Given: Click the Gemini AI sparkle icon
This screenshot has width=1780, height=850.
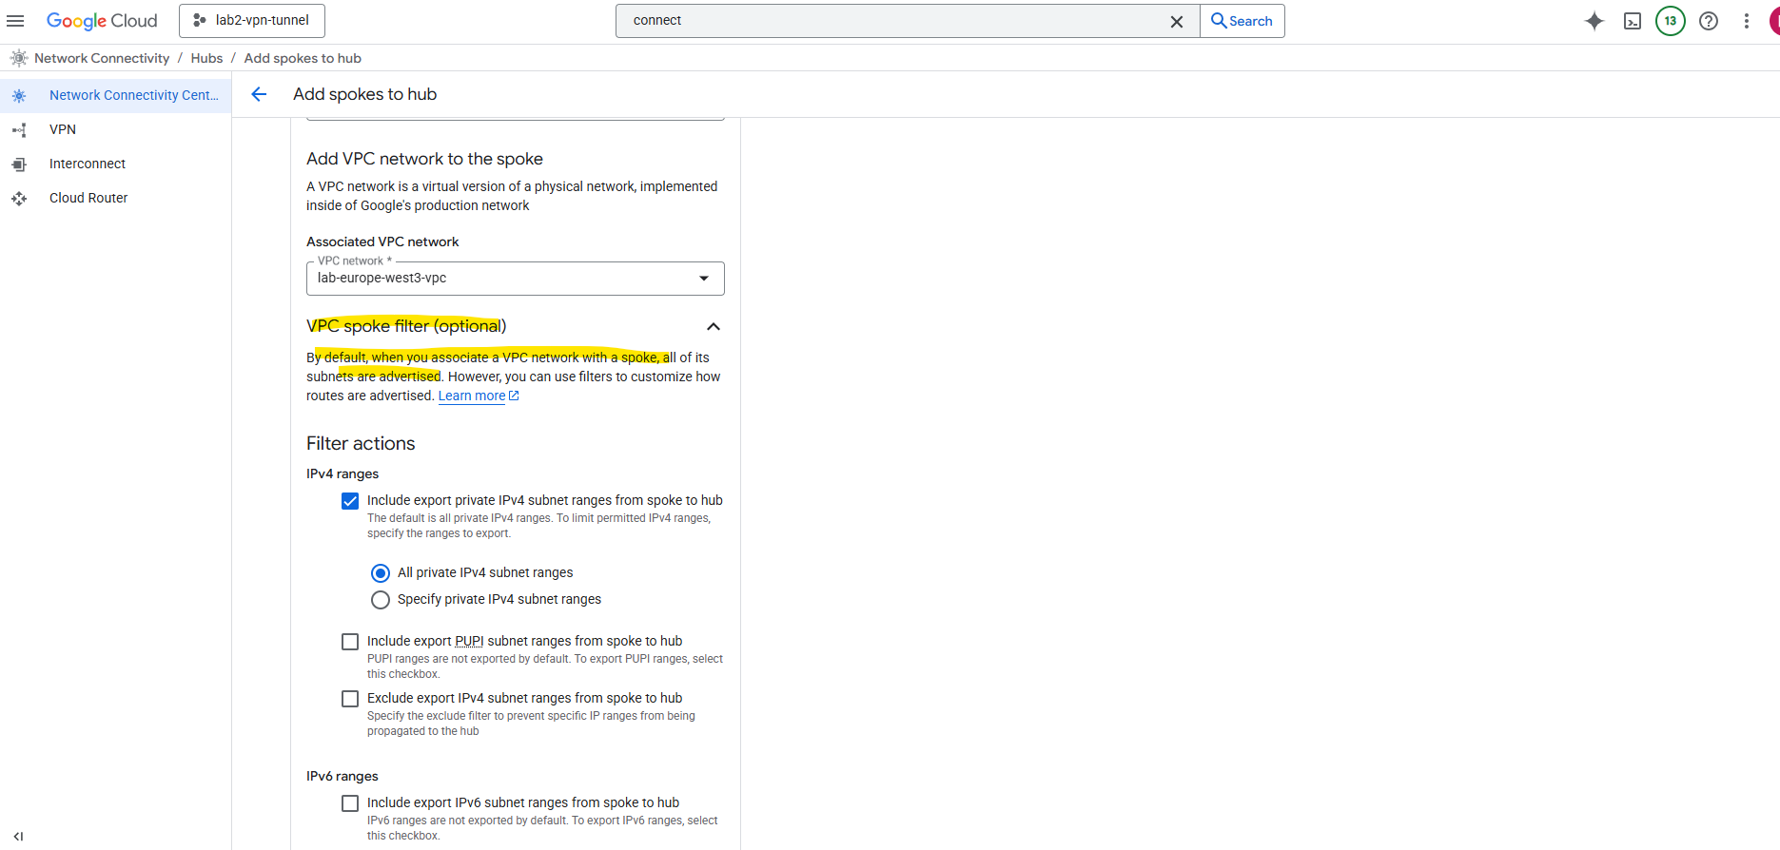Looking at the screenshot, I should [1594, 21].
